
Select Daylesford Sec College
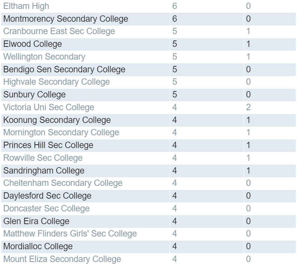[x=47, y=196]
